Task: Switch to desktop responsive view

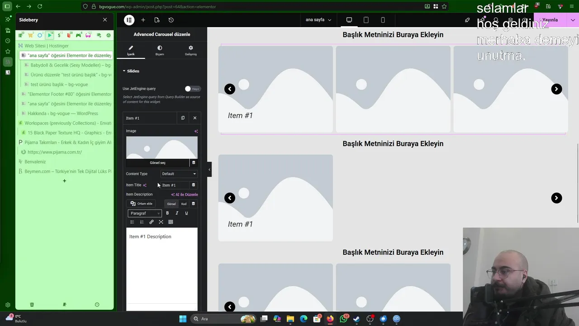Action: (349, 20)
